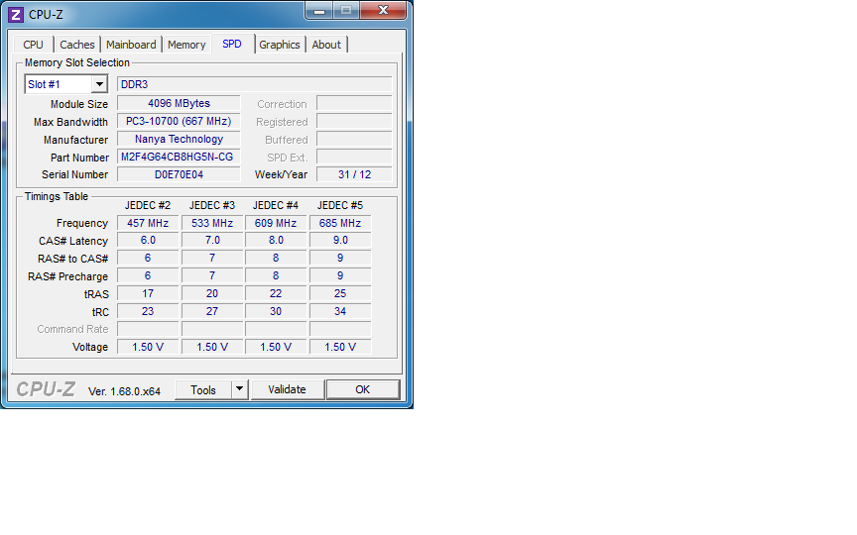Click tRAS value 25
The image size is (857, 535).
[340, 293]
